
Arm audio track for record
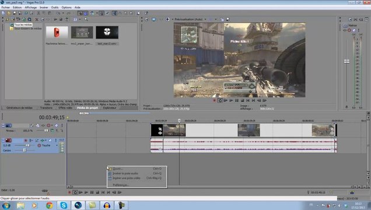click(x=26, y=140)
